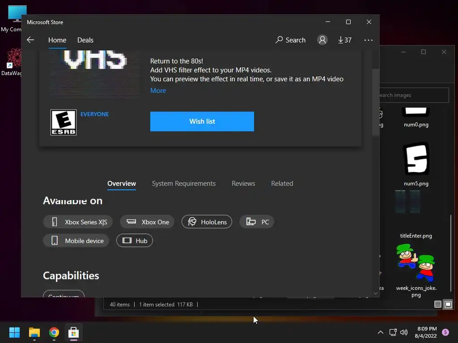
Task: Show hidden system tray icons
Action: tap(381, 332)
